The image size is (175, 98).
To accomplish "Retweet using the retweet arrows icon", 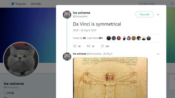I will 89,46.
